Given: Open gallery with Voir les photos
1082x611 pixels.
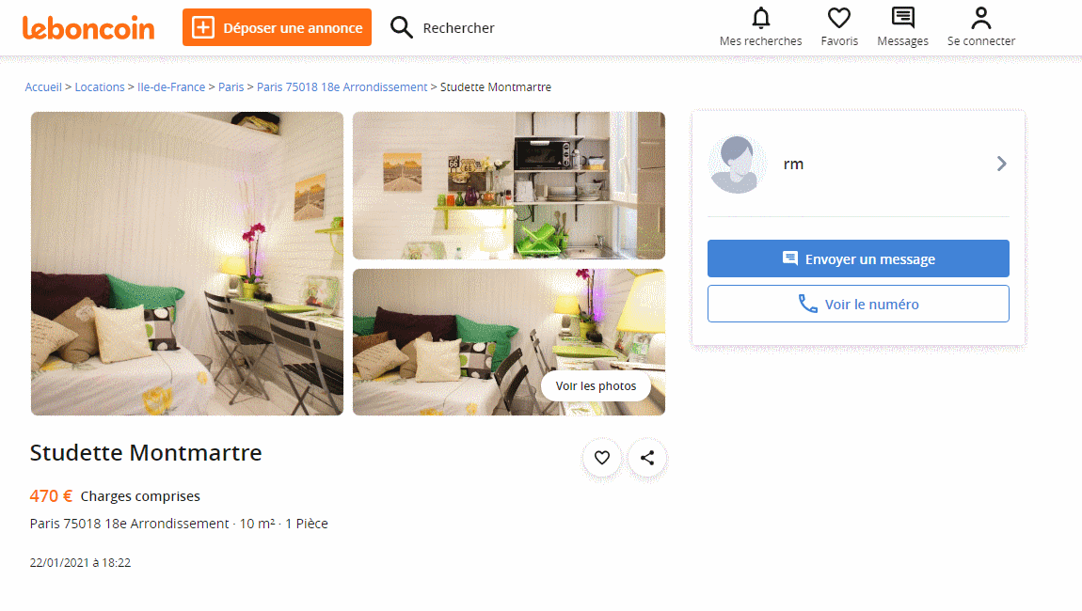Looking at the screenshot, I should 596,385.
